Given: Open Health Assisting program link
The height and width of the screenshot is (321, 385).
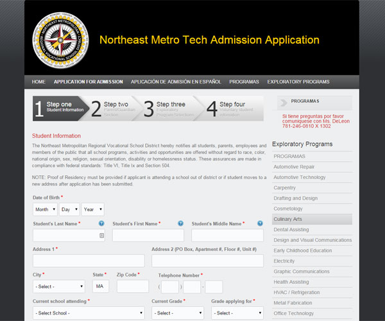Looking at the screenshot, I should click(291, 282).
